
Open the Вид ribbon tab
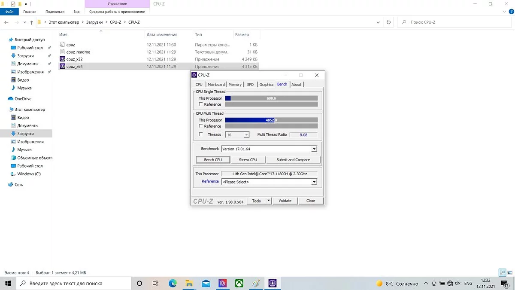[x=76, y=12]
